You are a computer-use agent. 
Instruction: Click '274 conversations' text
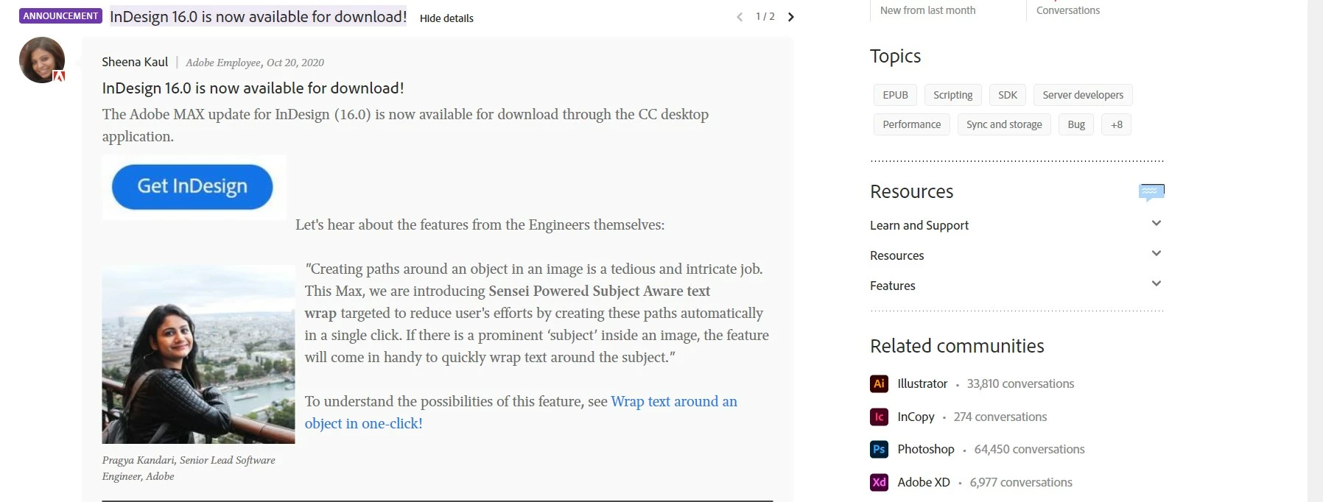pos(1000,417)
